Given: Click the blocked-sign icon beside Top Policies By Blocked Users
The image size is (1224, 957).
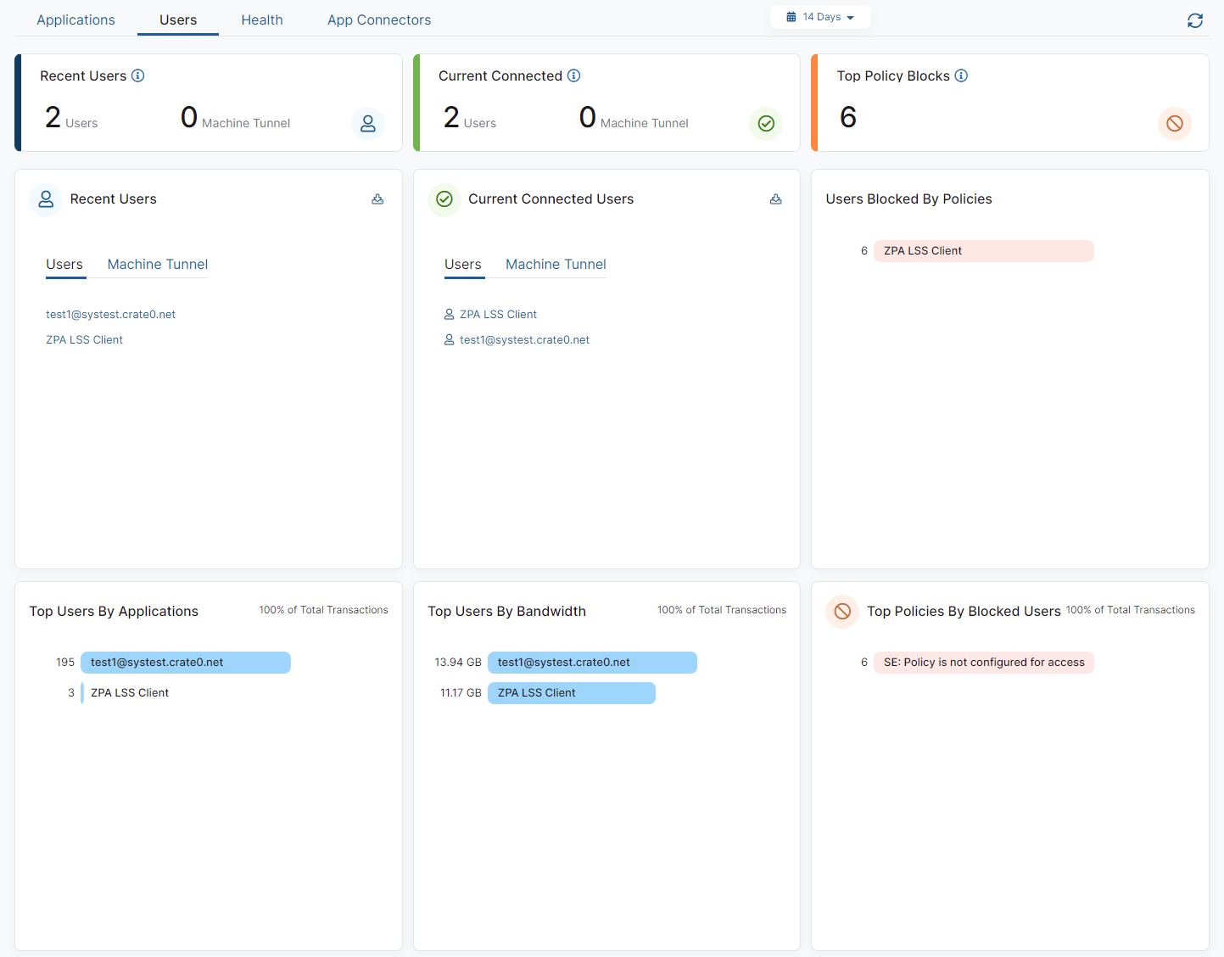Looking at the screenshot, I should (841, 612).
